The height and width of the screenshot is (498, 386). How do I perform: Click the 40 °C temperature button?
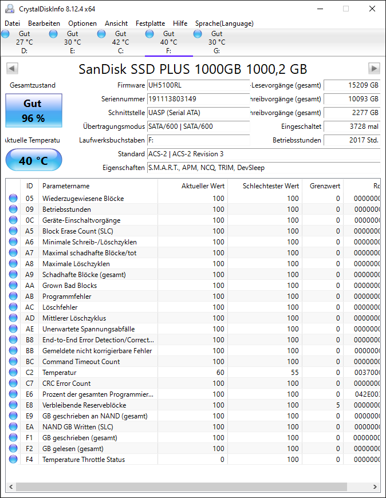point(34,160)
